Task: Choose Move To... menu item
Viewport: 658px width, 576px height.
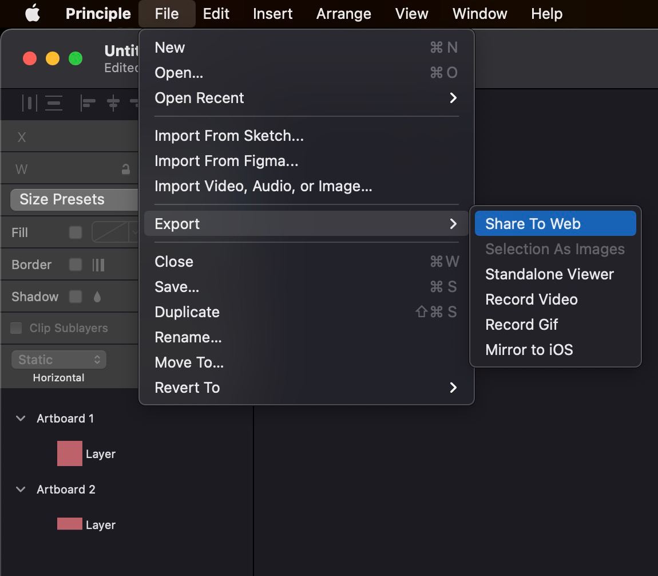Action: [306, 362]
